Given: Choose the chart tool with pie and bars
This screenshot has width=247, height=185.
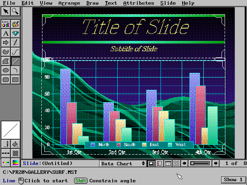Looking at the screenshot, I should (x=6, y=24).
